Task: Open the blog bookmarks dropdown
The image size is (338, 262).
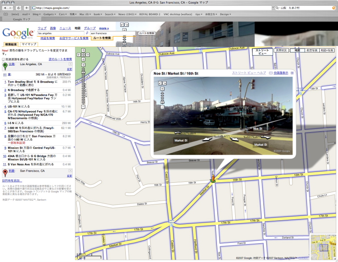Action: (37, 14)
